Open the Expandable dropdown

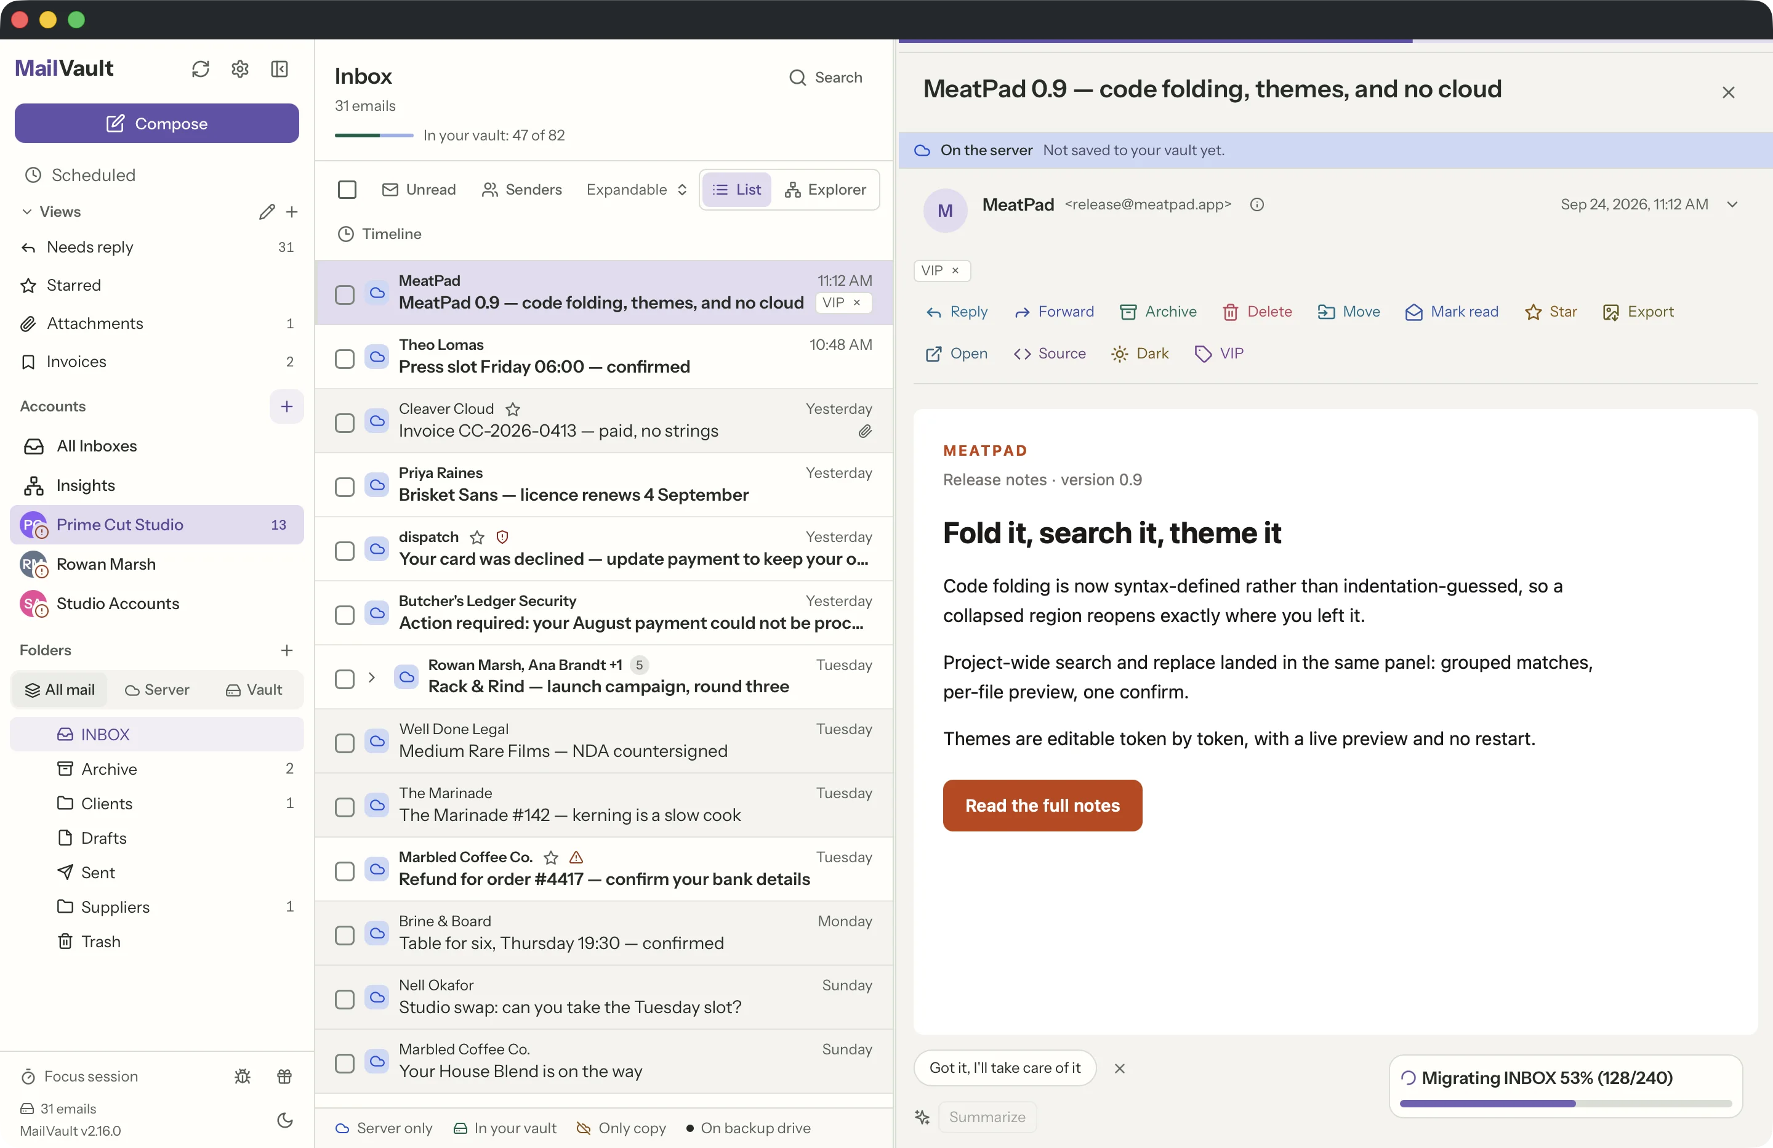(636, 189)
